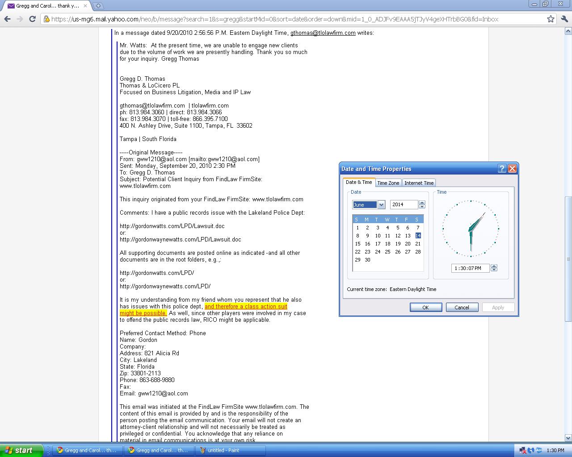The image size is (572, 457).
Task: Increase time using spinner up arrow
Action: click(x=494, y=266)
